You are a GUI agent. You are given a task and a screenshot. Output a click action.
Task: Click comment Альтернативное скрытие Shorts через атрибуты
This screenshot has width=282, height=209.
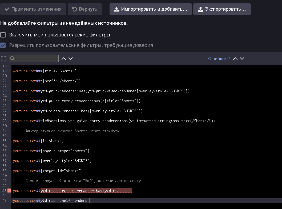pos(70,131)
